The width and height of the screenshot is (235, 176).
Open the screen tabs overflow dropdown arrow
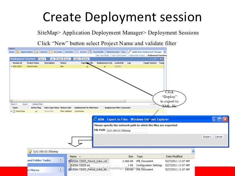point(165,52)
